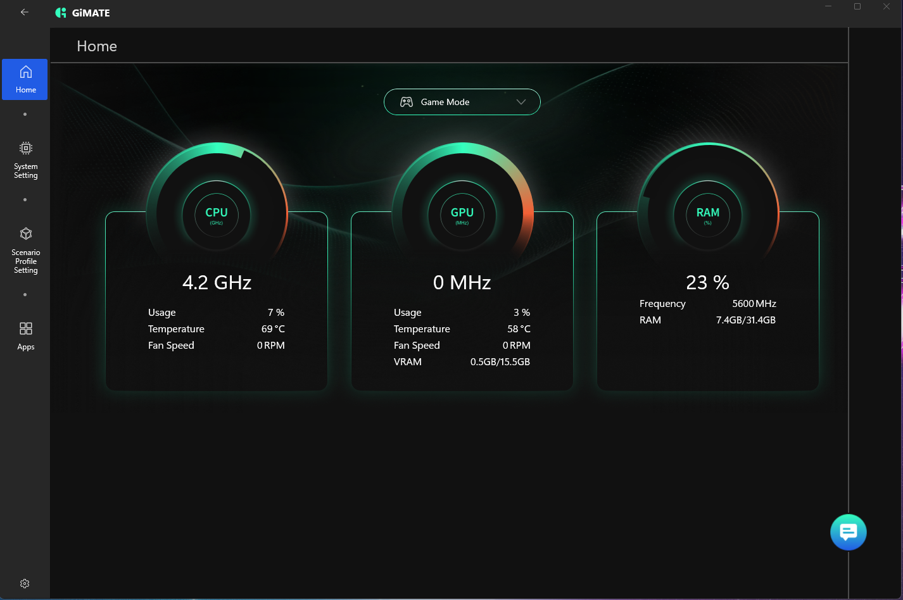Click the Home page heading
The height and width of the screenshot is (600, 903).
97,46
